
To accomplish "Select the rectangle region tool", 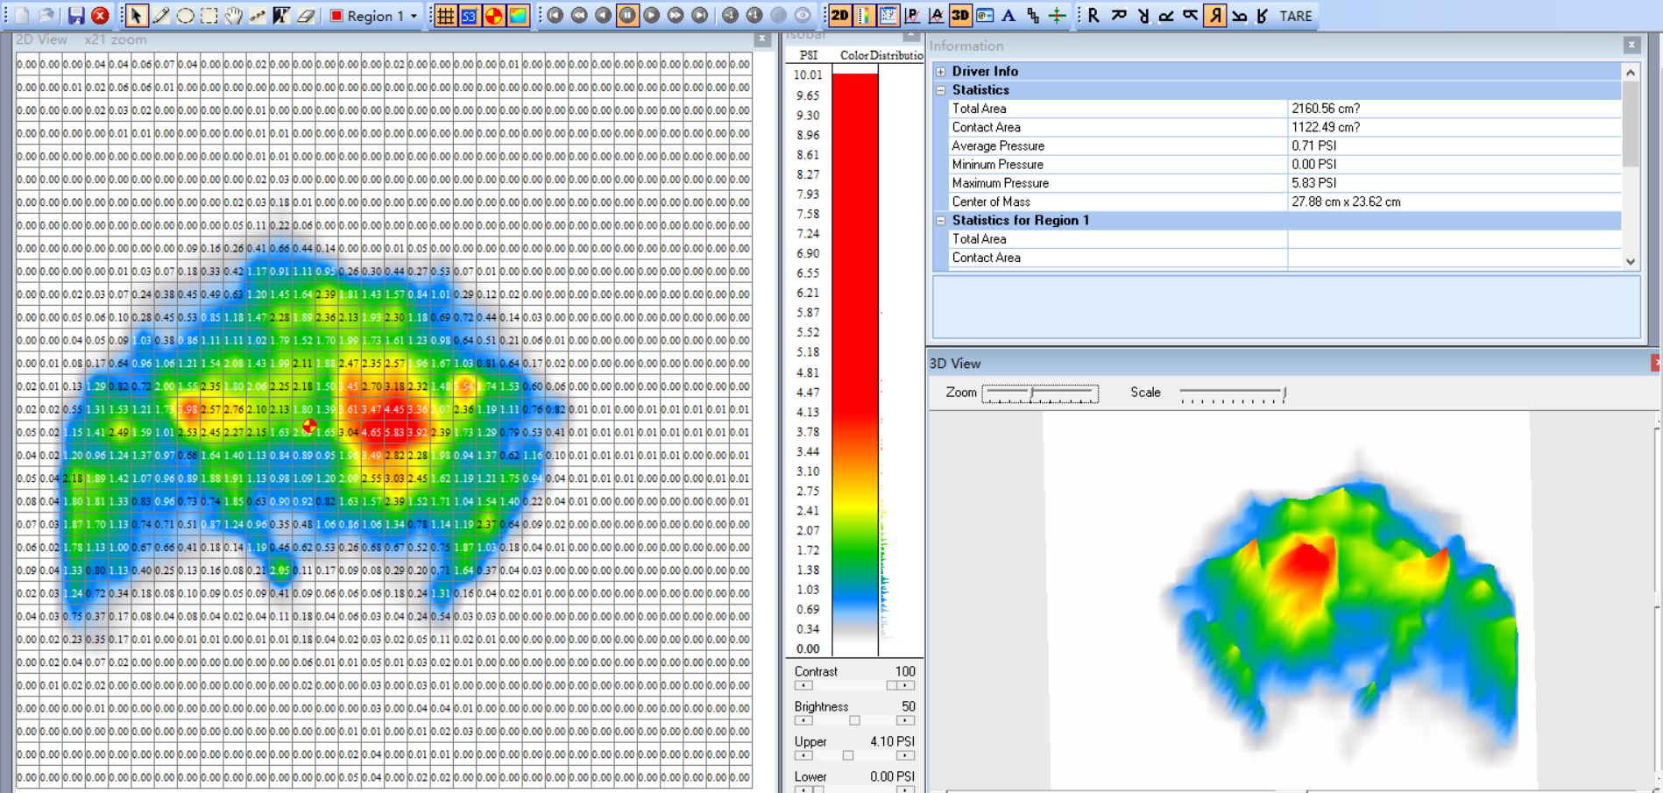I will 209,16.
